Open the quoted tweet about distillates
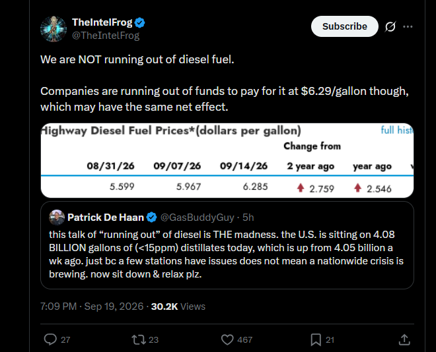436x352 pixels. coord(227,245)
